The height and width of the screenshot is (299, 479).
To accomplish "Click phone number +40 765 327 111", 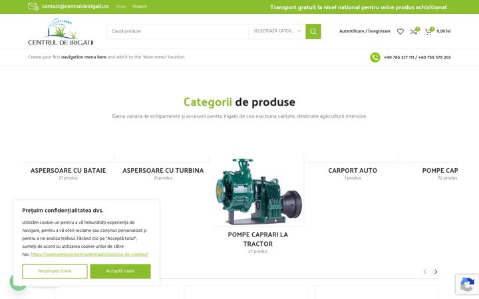I will 399,57.
